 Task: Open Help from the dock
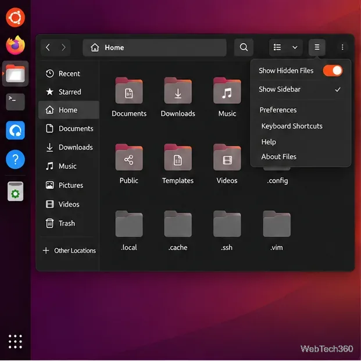tap(15, 159)
